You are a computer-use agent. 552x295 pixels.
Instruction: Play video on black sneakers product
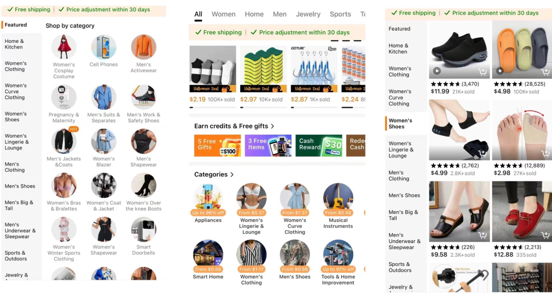click(x=437, y=71)
